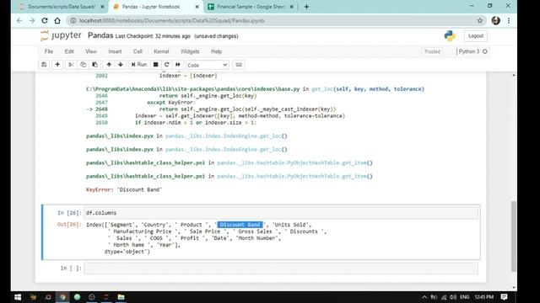This screenshot has width=540, height=303.
Task: Go back in the browser
Action: pyautogui.click(x=19, y=20)
